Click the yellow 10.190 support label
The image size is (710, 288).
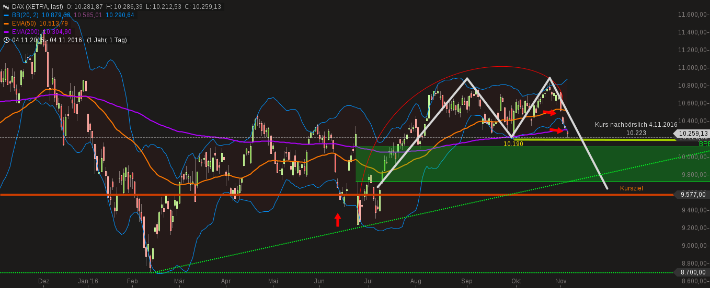click(x=513, y=144)
